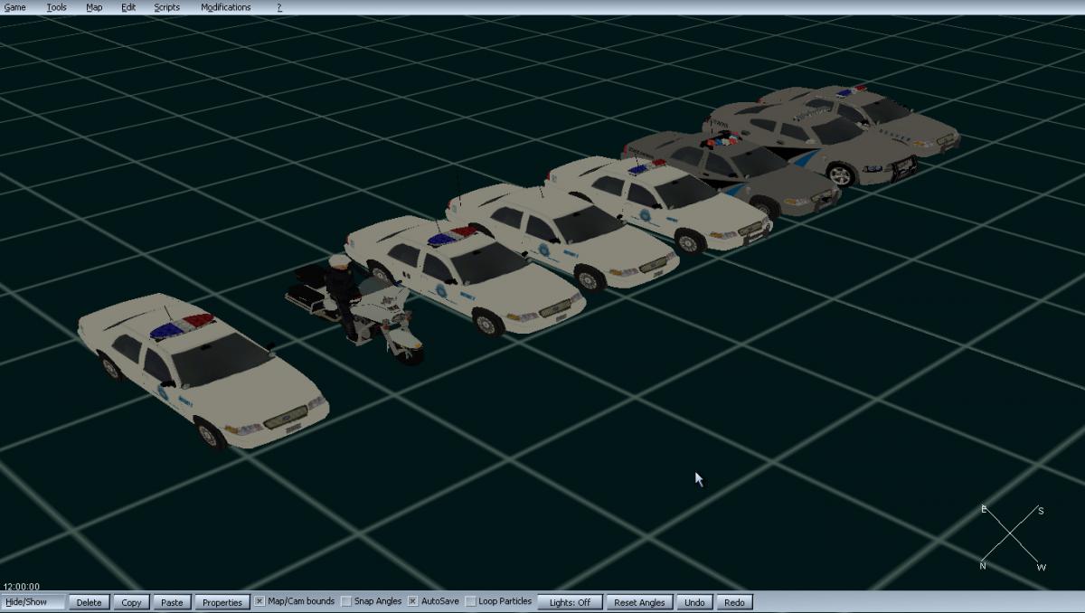The image size is (1085, 613).
Task: Click the Paste button
Action: 172,602
